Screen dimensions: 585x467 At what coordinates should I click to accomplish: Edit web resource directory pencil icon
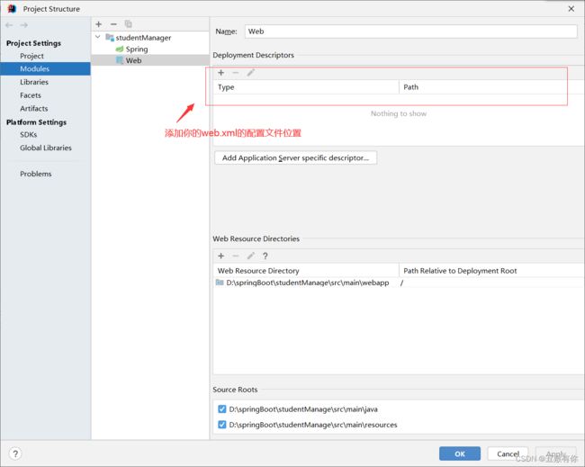pyautogui.click(x=251, y=256)
